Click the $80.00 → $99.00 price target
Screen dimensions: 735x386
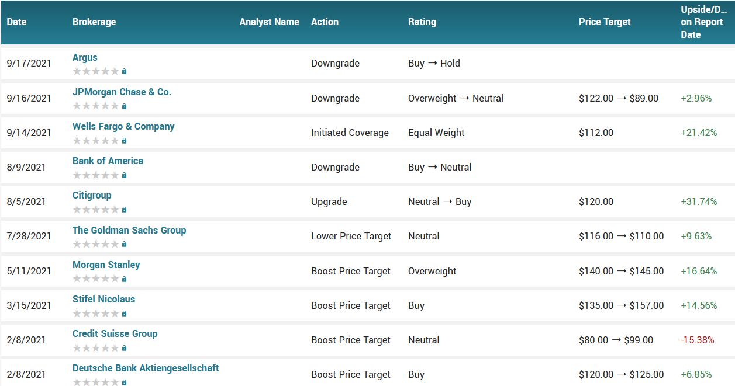616,340
